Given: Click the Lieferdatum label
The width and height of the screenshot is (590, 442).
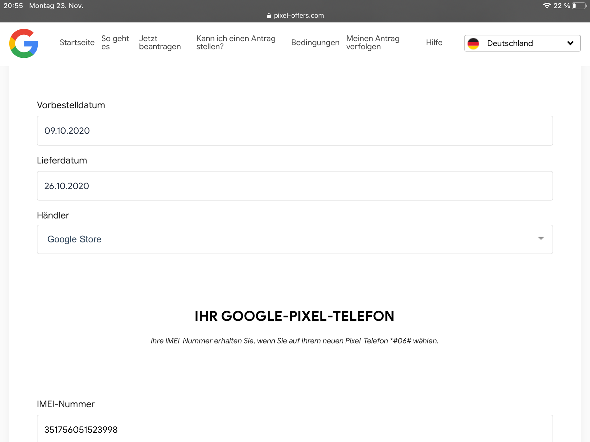Looking at the screenshot, I should click(x=62, y=161).
